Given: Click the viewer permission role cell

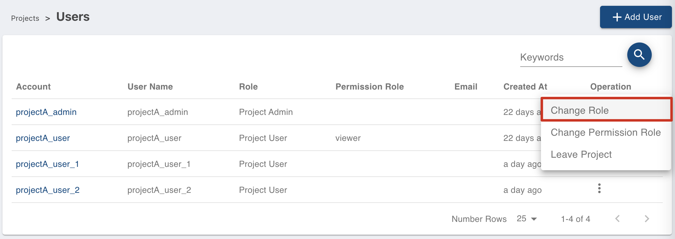Looking at the screenshot, I should pyautogui.click(x=348, y=138).
